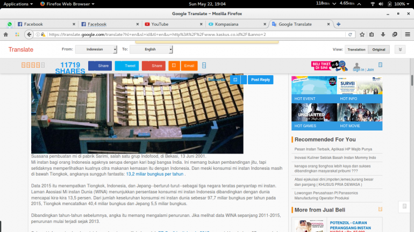Switch to the first Facebook tab

46,24
